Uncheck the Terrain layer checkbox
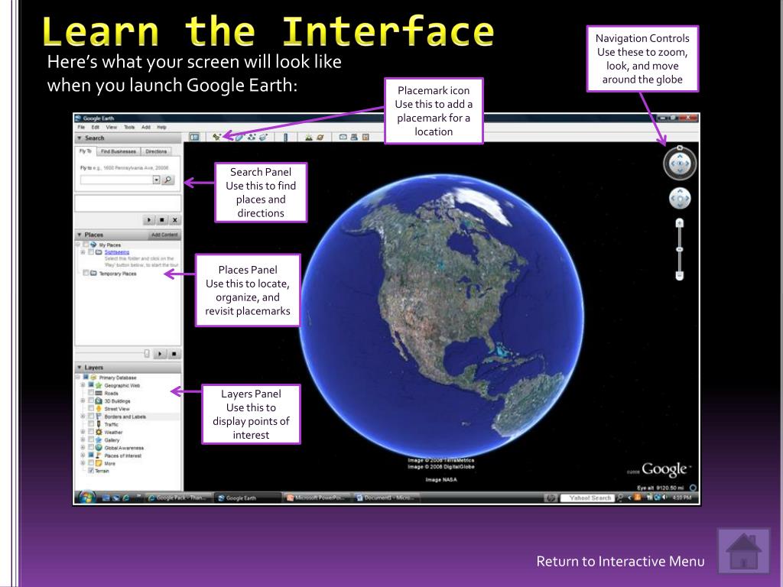Image resolution: width=783 pixels, height=587 pixels. (x=91, y=471)
